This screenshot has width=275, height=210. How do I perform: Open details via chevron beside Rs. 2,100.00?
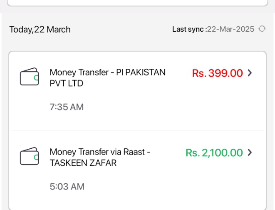[250, 152]
